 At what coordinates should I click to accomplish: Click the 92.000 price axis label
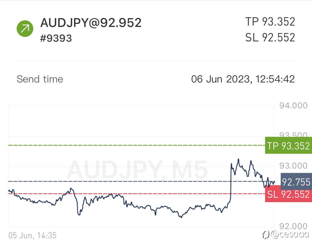click(x=293, y=226)
